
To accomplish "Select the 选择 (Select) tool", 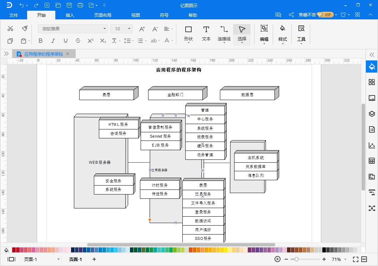I will coord(242,32).
